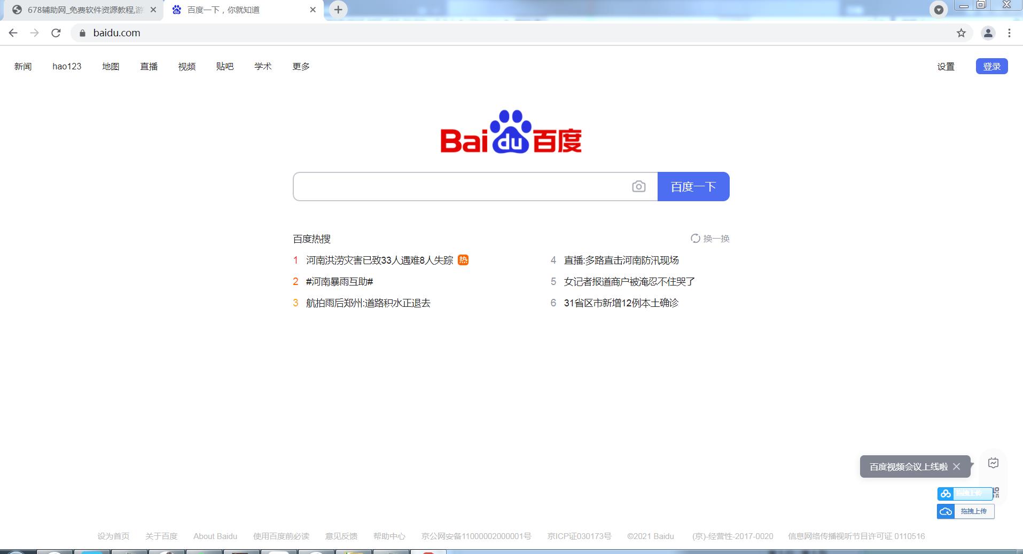Open new tab with plus button
Viewport: 1023px width, 554px height.
click(x=338, y=10)
